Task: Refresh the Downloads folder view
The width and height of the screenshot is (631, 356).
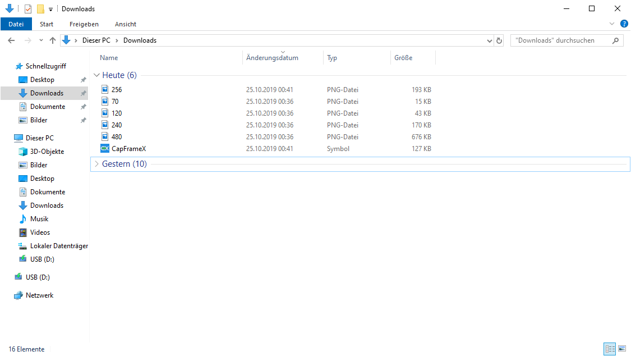Action: [x=499, y=40]
